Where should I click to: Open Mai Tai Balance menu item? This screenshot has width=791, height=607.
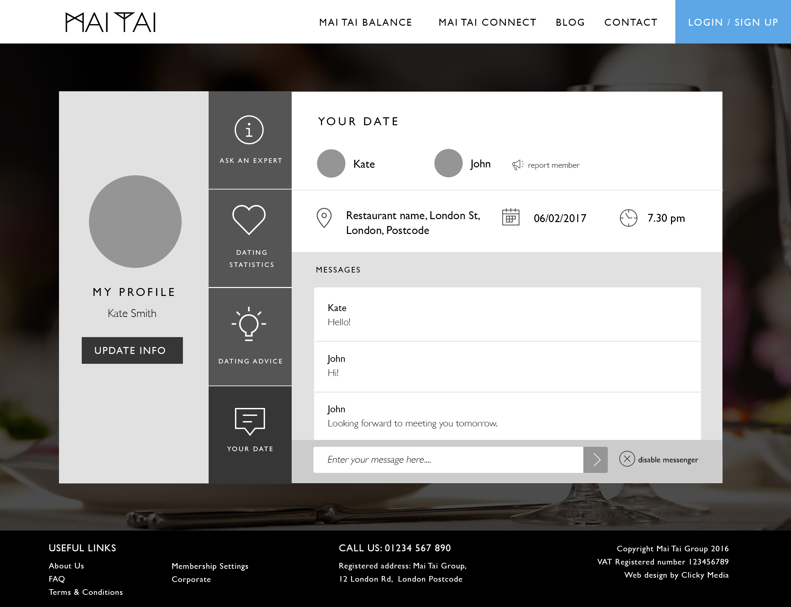click(x=365, y=22)
